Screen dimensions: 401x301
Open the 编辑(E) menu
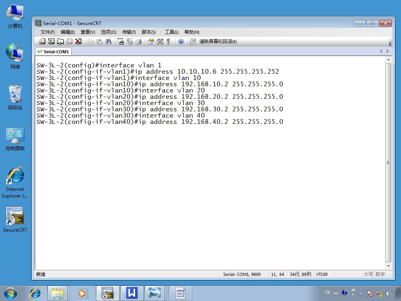[x=67, y=32]
